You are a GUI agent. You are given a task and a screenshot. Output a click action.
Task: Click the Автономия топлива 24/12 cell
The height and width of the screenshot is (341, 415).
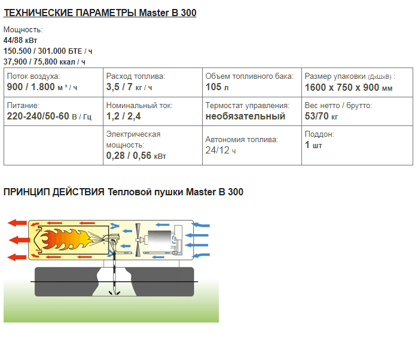tap(251, 145)
